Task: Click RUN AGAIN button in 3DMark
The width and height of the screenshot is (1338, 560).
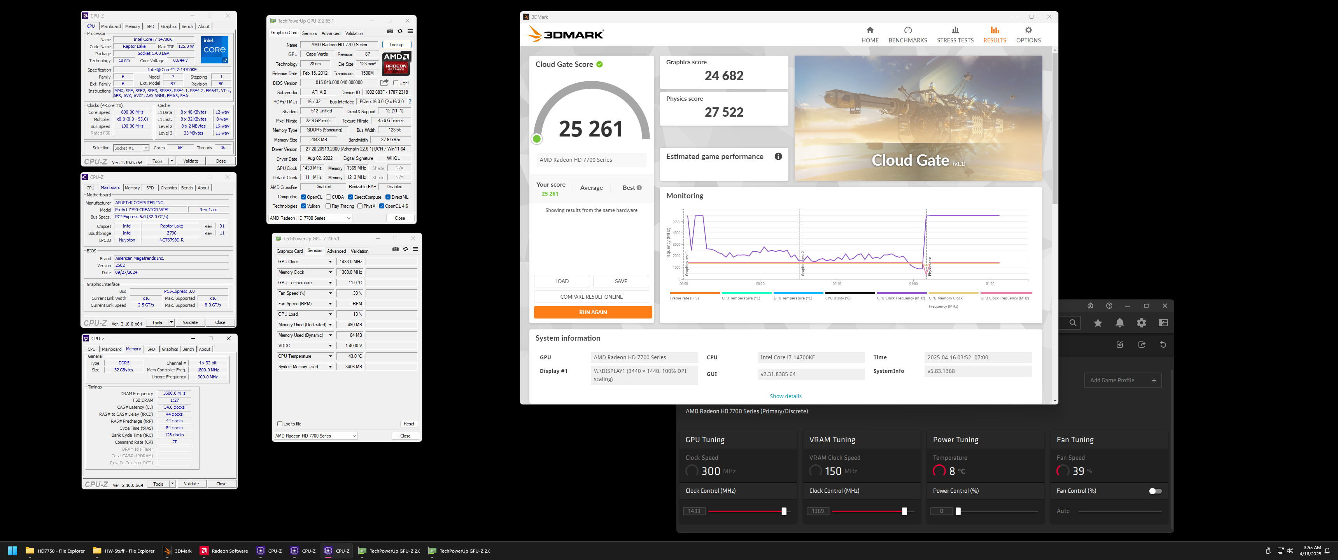Action: 593,312
